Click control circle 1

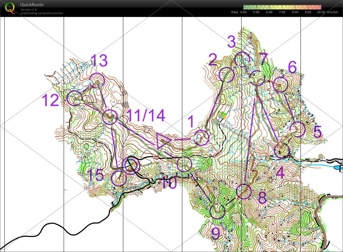coord(201,138)
